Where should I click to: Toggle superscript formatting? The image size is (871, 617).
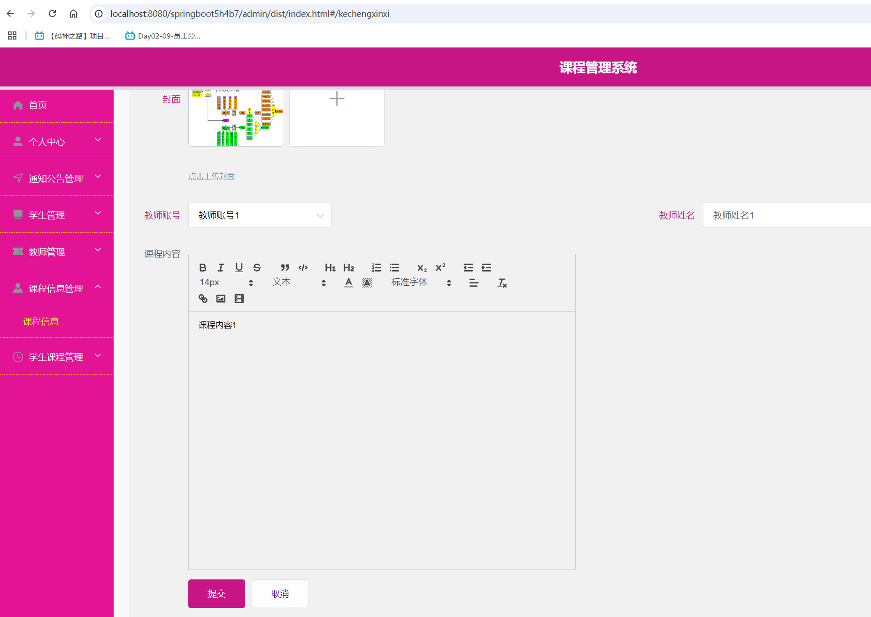(x=439, y=267)
